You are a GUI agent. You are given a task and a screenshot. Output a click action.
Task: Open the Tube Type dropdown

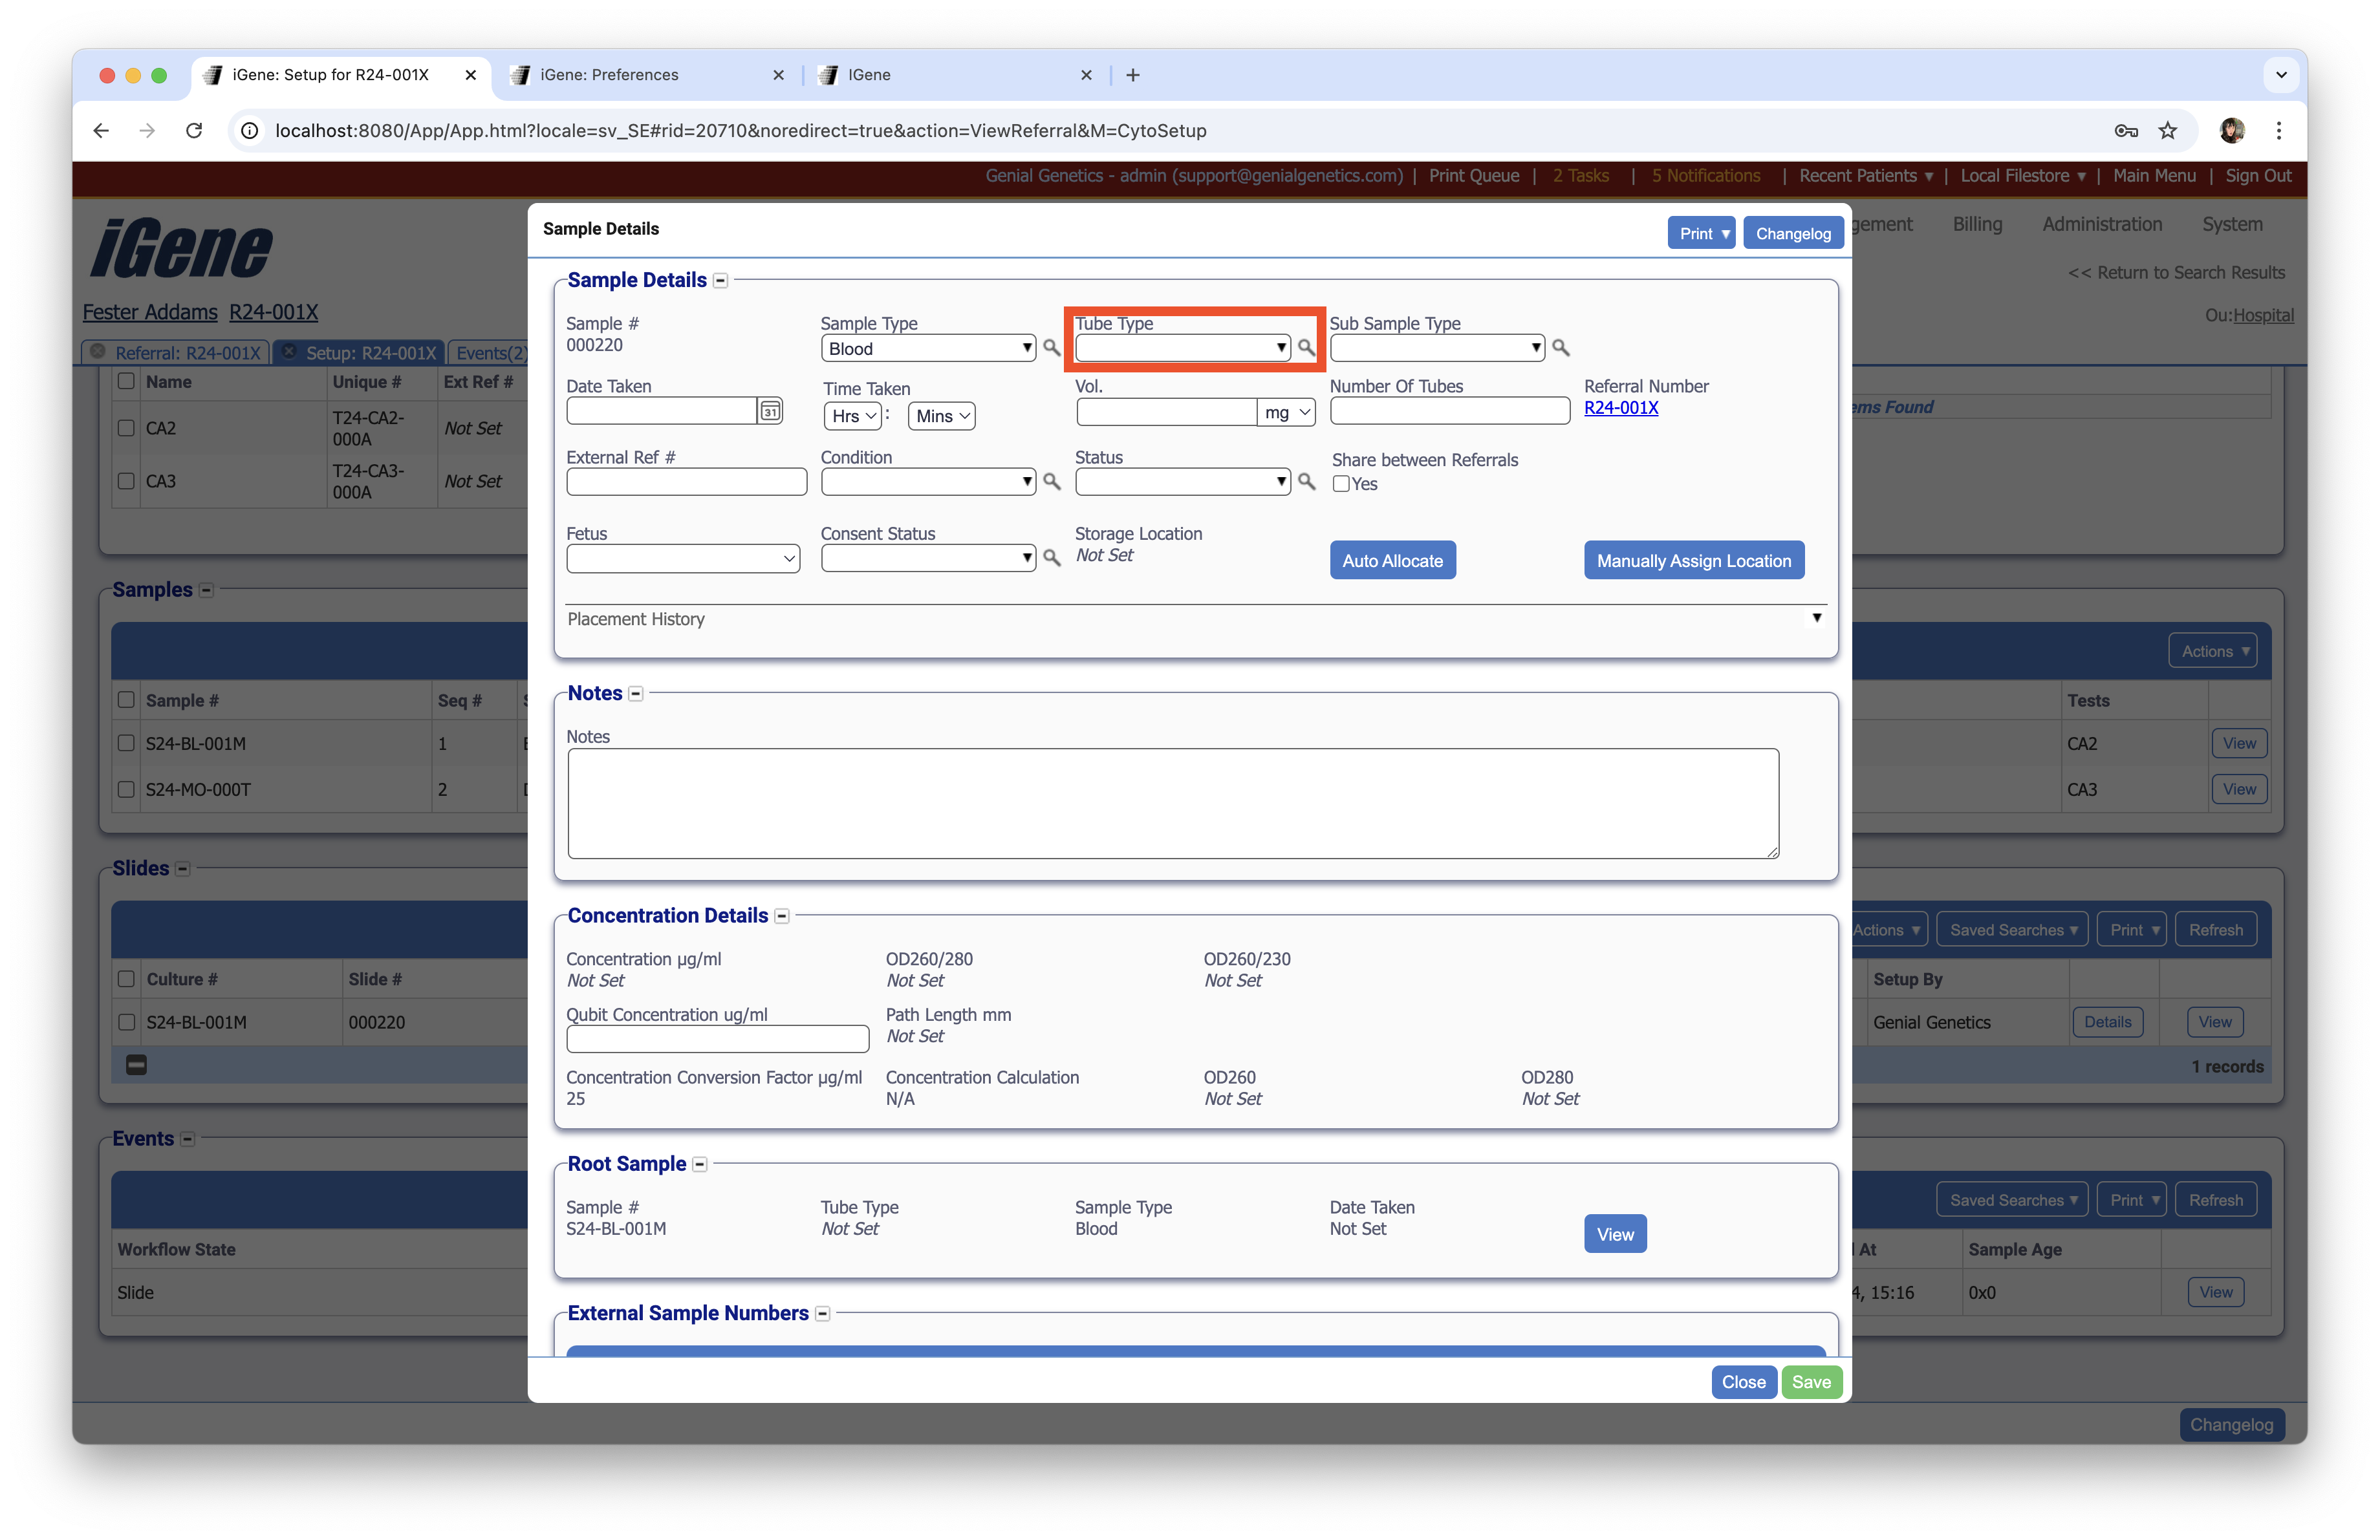pyautogui.click(x=1182, y=348)
